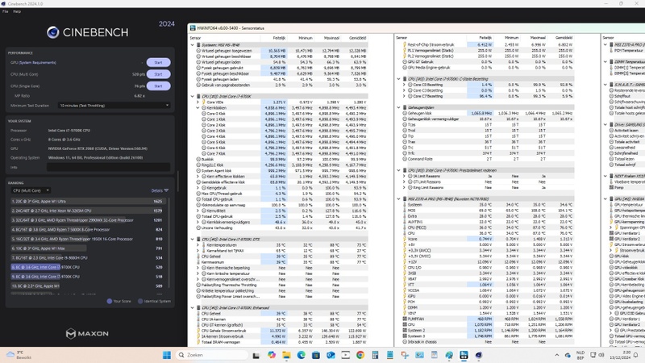645x363 pixels.
Task: Open File Explorer from the taskbar
Action: 286,355
